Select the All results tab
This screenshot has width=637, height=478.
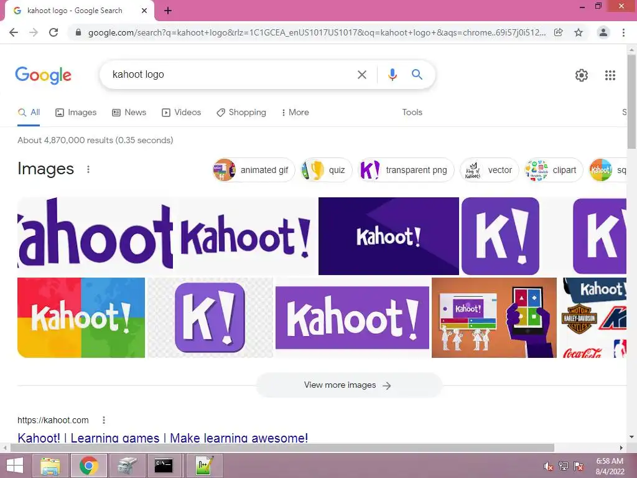click(x=29, y=113)
